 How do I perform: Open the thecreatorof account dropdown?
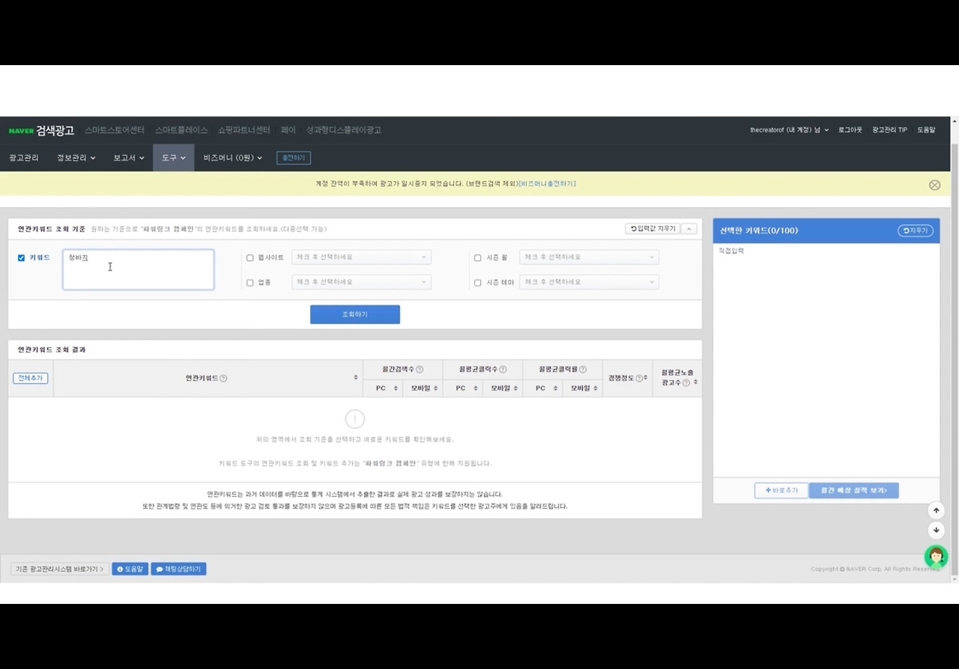790,130
